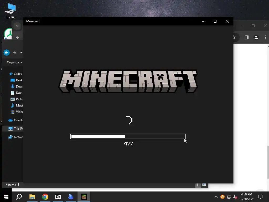Open the Windows Start menu
Screen dimensions: 269x202
(x=6, y=197)
